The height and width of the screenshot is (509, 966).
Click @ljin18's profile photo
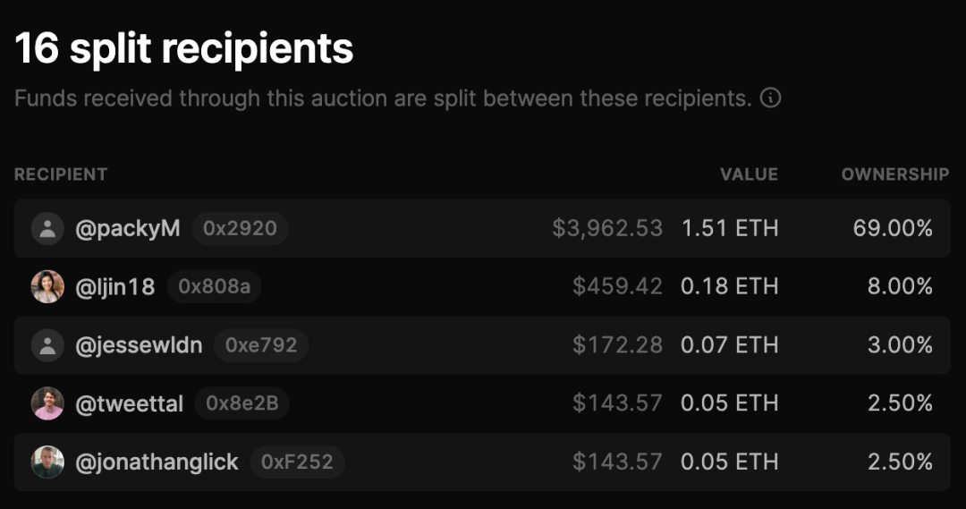click(47, 286)
